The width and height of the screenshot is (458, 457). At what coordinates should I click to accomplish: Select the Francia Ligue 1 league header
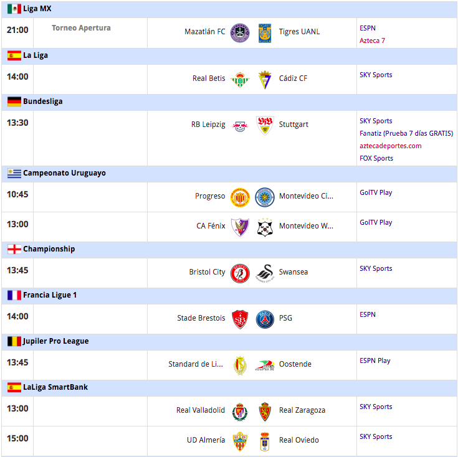click(x=50, y=295)
